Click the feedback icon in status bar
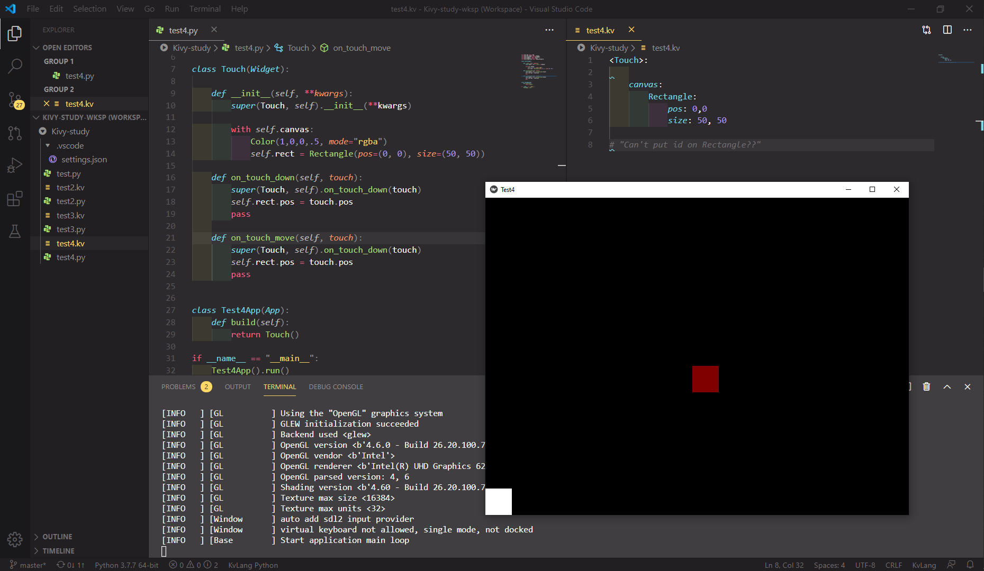 click(x=951, y=565)
